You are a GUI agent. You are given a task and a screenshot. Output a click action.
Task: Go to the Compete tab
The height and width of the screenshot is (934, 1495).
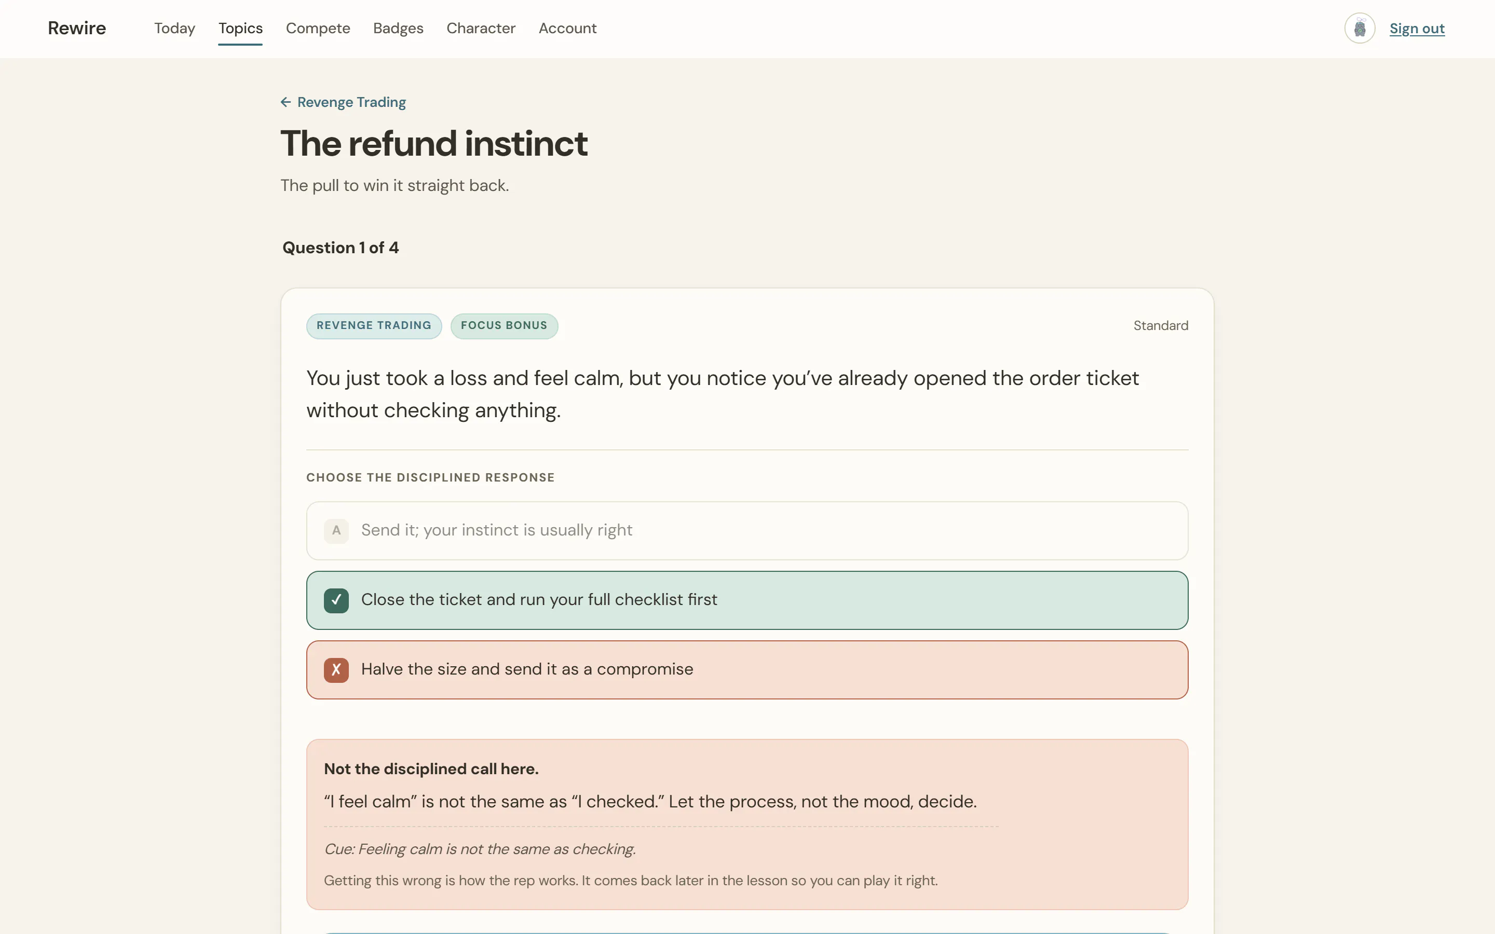point(318,29)
